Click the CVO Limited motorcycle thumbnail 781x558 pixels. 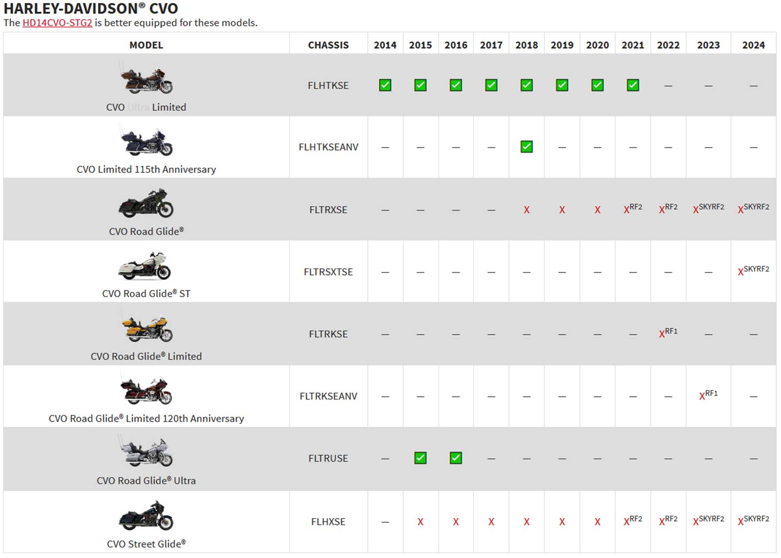(x=146, y=80)
